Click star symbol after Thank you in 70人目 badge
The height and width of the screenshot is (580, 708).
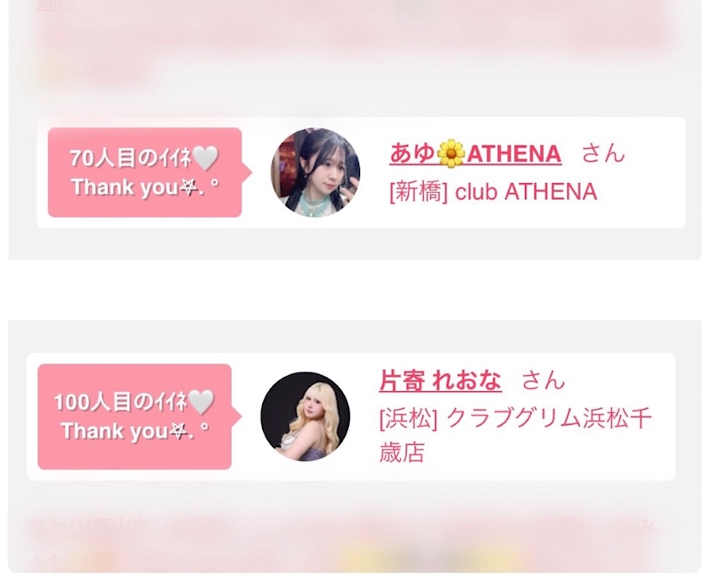click(x=188, y=187)
